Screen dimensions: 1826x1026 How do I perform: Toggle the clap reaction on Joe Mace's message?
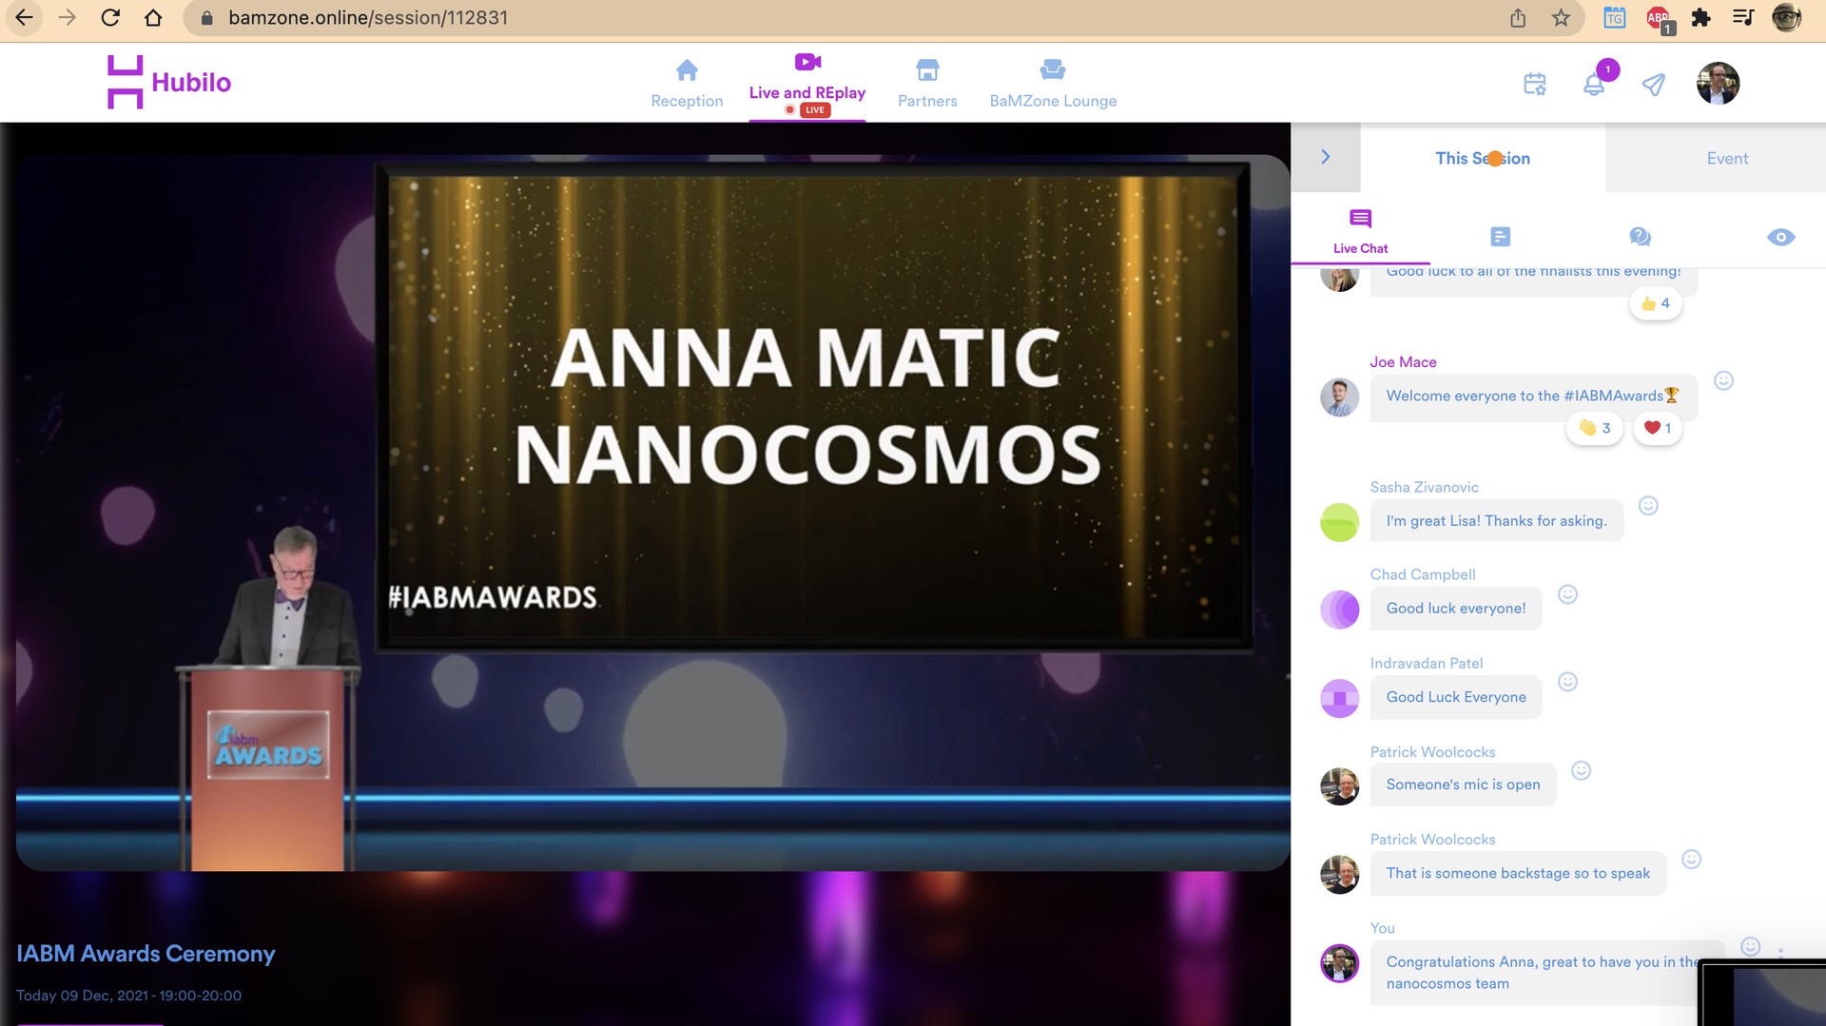[1594, 429]
